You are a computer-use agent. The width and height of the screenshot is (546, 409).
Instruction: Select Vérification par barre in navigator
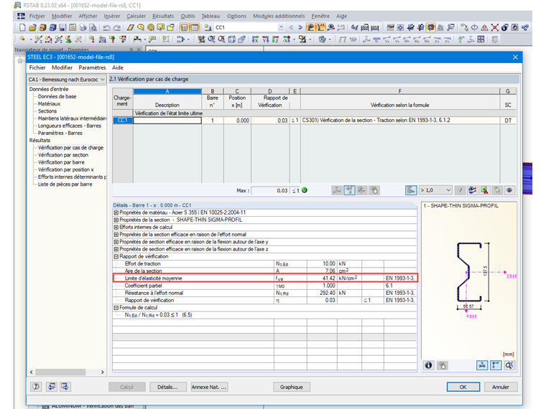pyautogui.click(x=61, y=162)
